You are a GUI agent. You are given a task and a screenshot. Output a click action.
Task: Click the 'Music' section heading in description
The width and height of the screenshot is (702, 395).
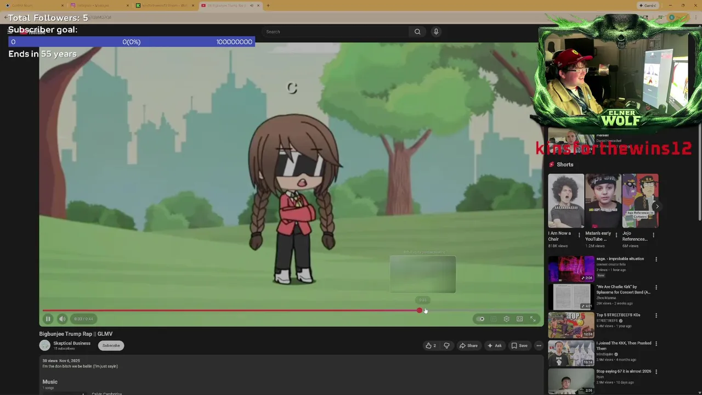(50, 382)
